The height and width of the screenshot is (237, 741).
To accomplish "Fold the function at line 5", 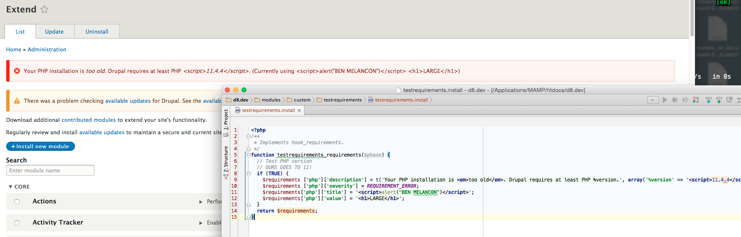I will [249, 155].
